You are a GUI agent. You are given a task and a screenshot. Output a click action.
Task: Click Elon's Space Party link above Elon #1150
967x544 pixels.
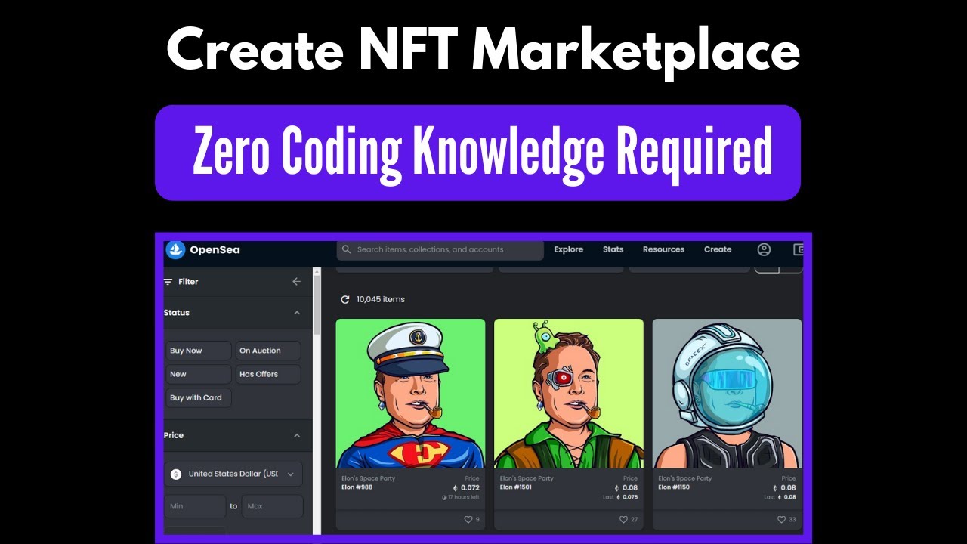click(x=684, y=478)
